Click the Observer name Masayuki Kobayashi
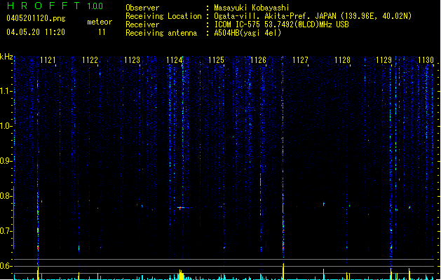The width and height of the screenshot is (441, 280). pos(252,8)
